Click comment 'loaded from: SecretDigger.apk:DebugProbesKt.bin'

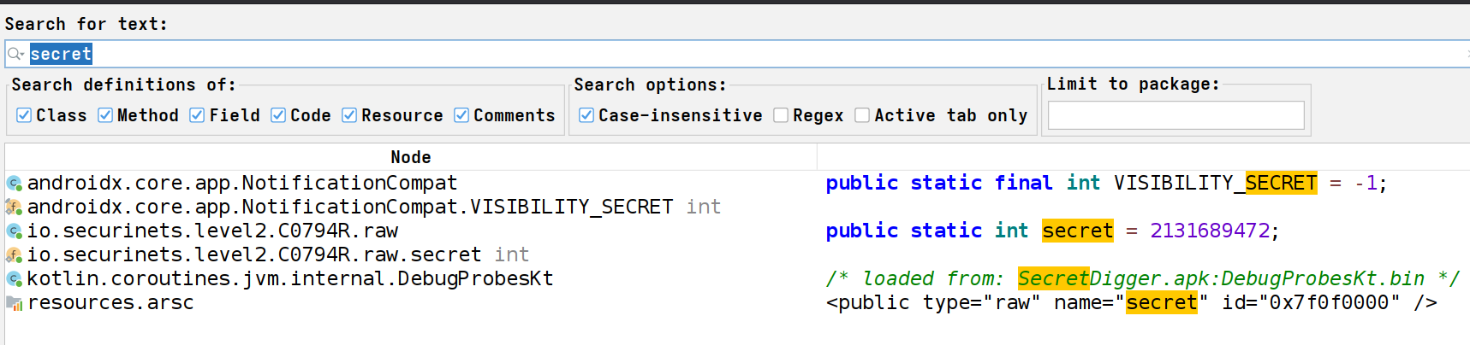(1143, 278)
